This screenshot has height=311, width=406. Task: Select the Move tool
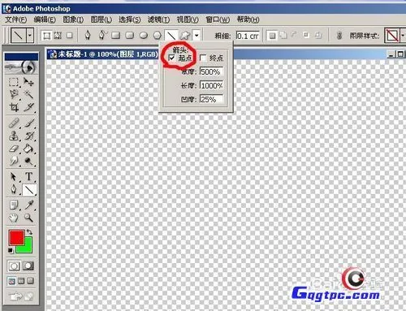coord(28,82)
